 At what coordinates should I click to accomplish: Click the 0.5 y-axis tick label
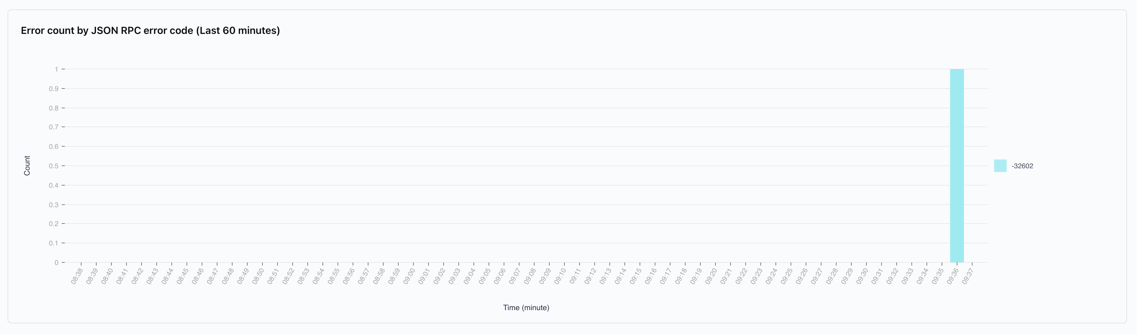tap(53, 166)
